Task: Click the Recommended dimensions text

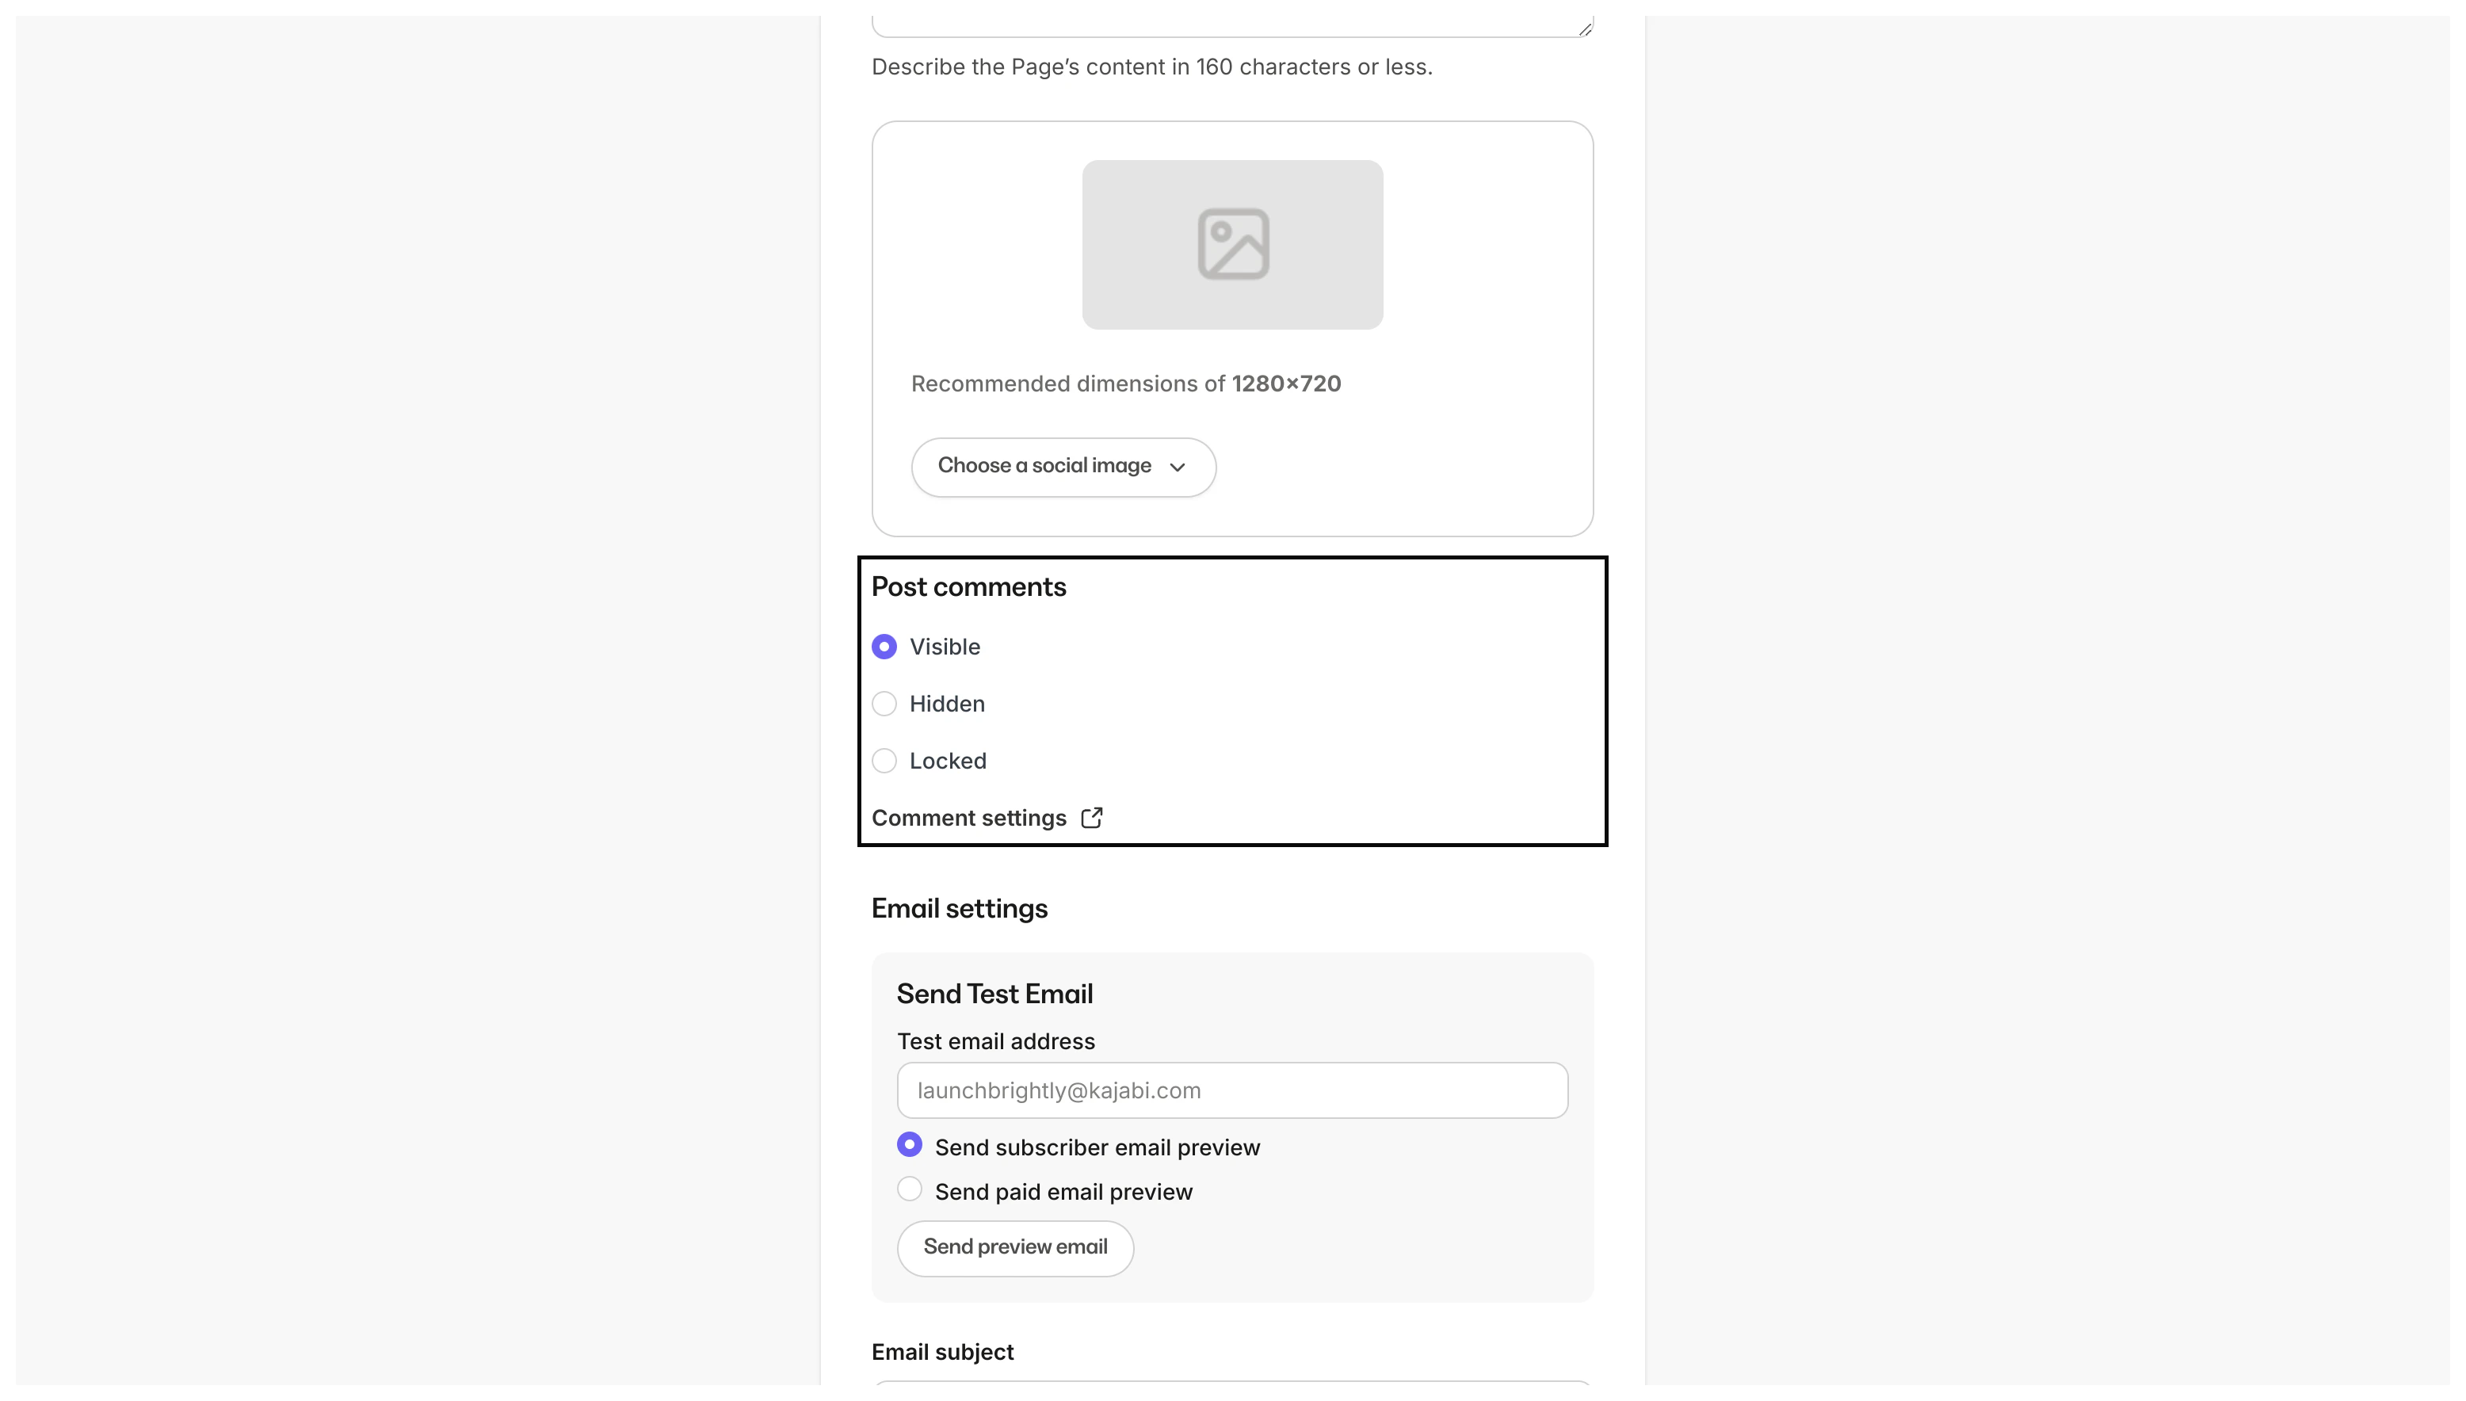Action: 1126,384
